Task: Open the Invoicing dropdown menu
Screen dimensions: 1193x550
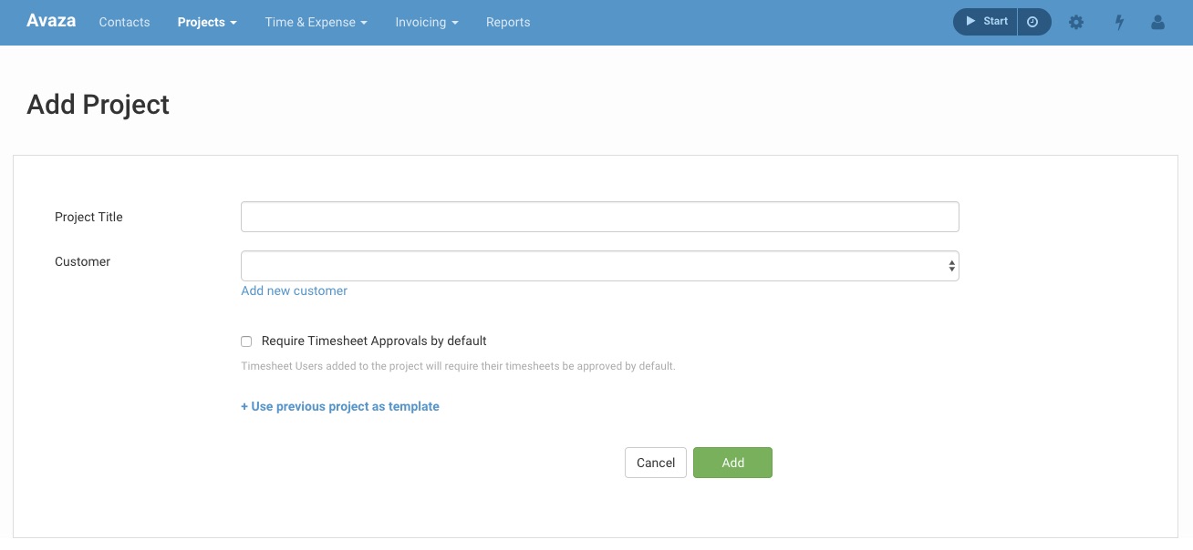Action: tap(426, 22)
